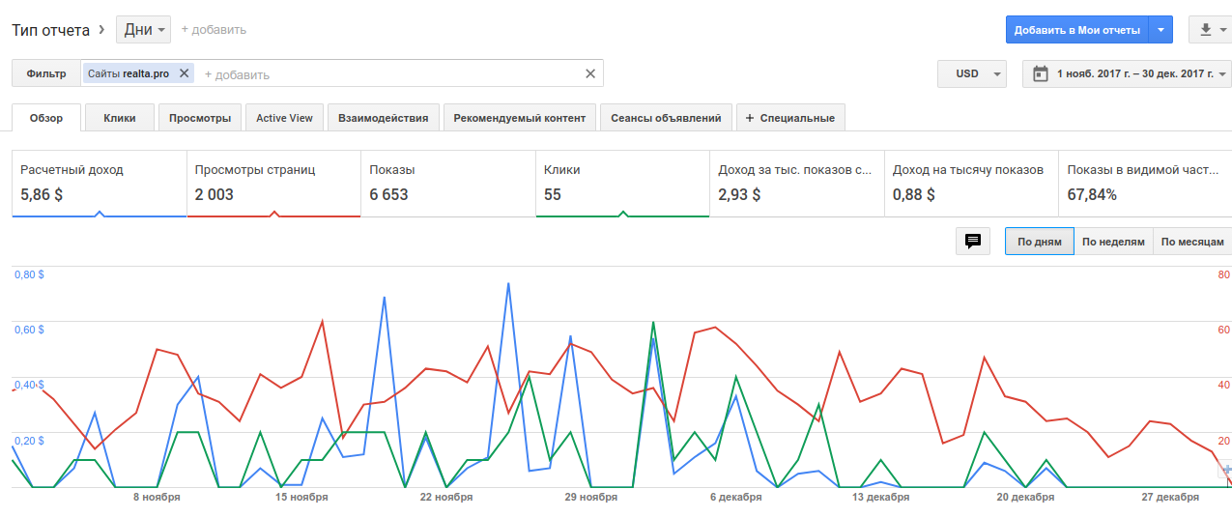Switch to the Клики tab
This screenshot has height=518, width=1232.
[120, 118]
